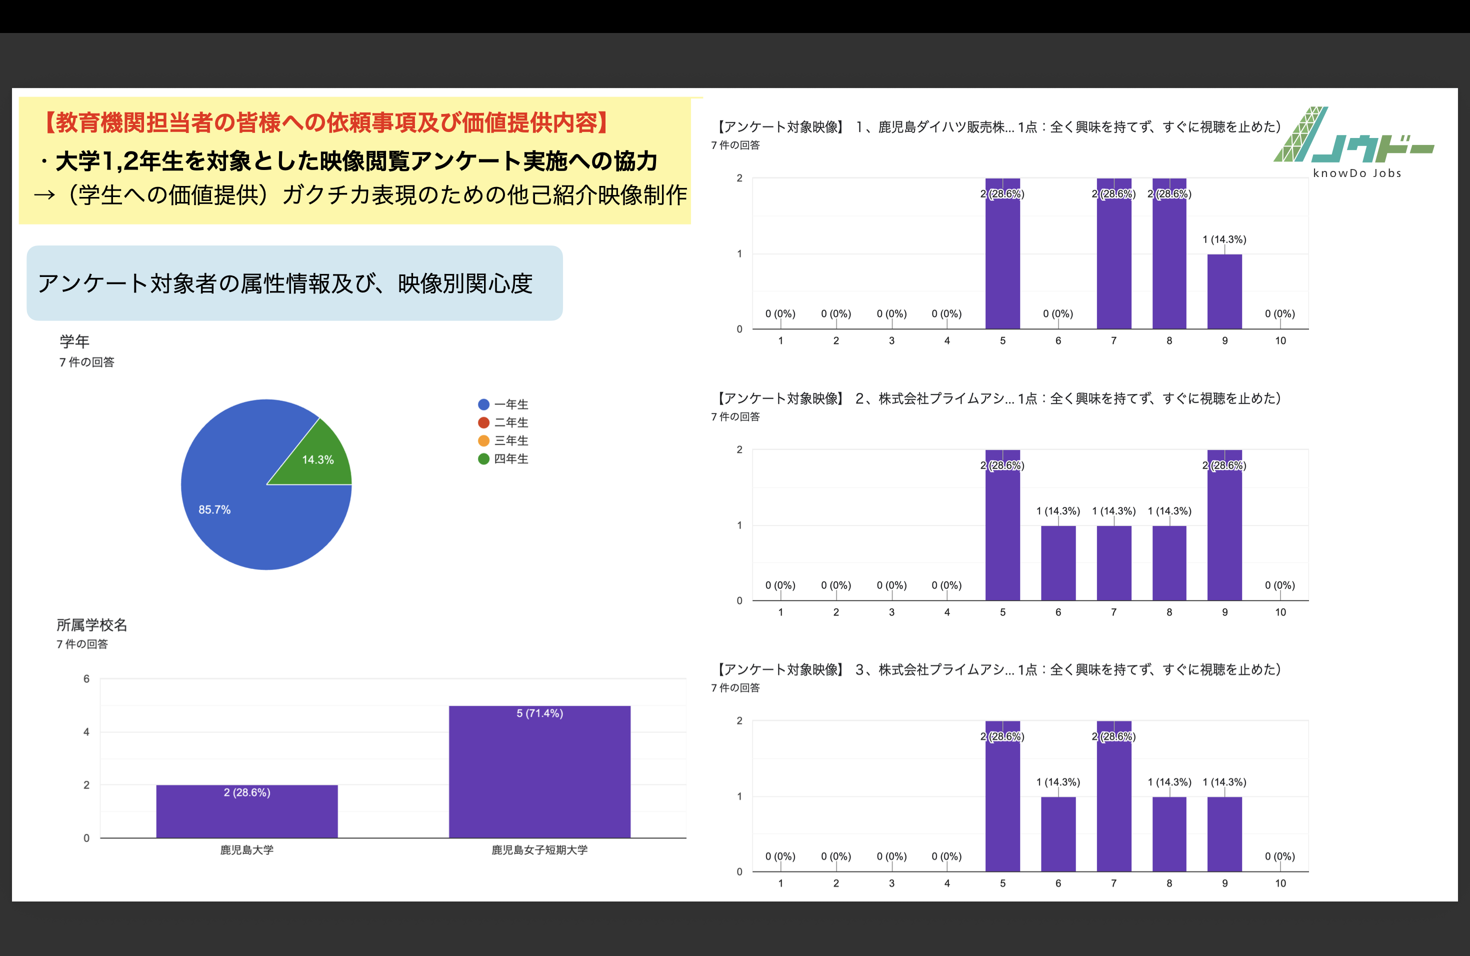Click score 9 bar in first video chart

tap(1224, 291)
